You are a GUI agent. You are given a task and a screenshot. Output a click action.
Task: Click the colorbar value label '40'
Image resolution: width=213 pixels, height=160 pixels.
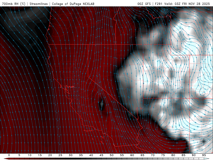[x=91, y=155]
